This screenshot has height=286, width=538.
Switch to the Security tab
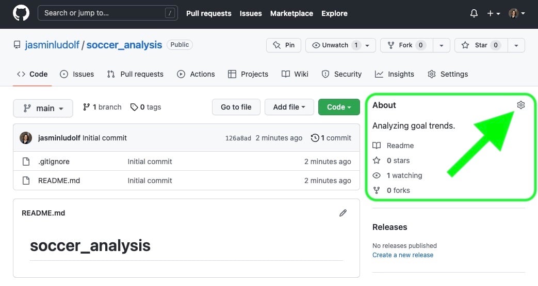[x=342, y=74]
